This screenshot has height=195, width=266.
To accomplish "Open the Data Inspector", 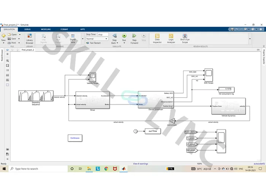I will 157,38.
